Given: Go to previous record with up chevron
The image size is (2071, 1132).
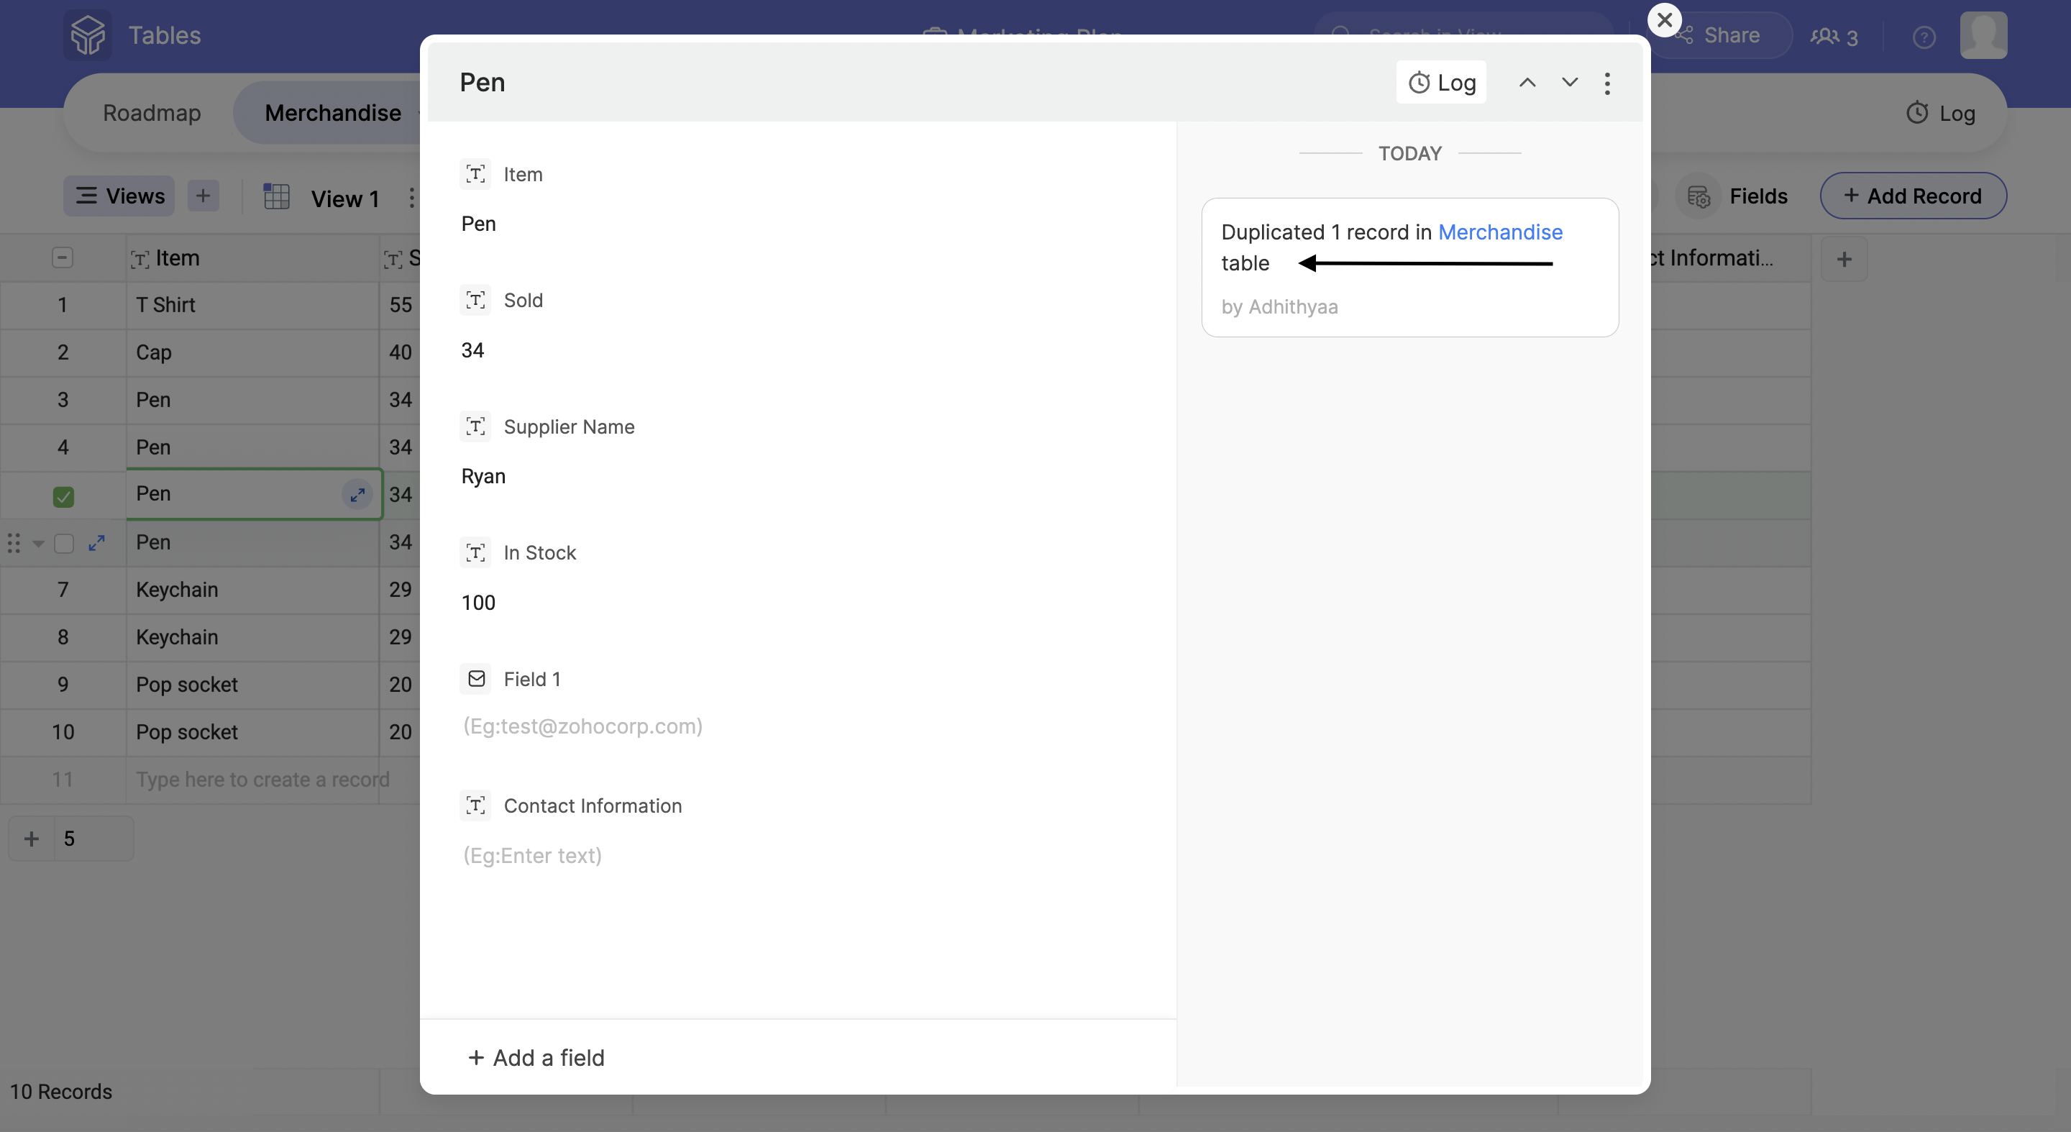Looking at the screenshot, I should tap(1527, 83).
